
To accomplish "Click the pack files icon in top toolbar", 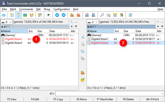I will [x=72, y=15].
